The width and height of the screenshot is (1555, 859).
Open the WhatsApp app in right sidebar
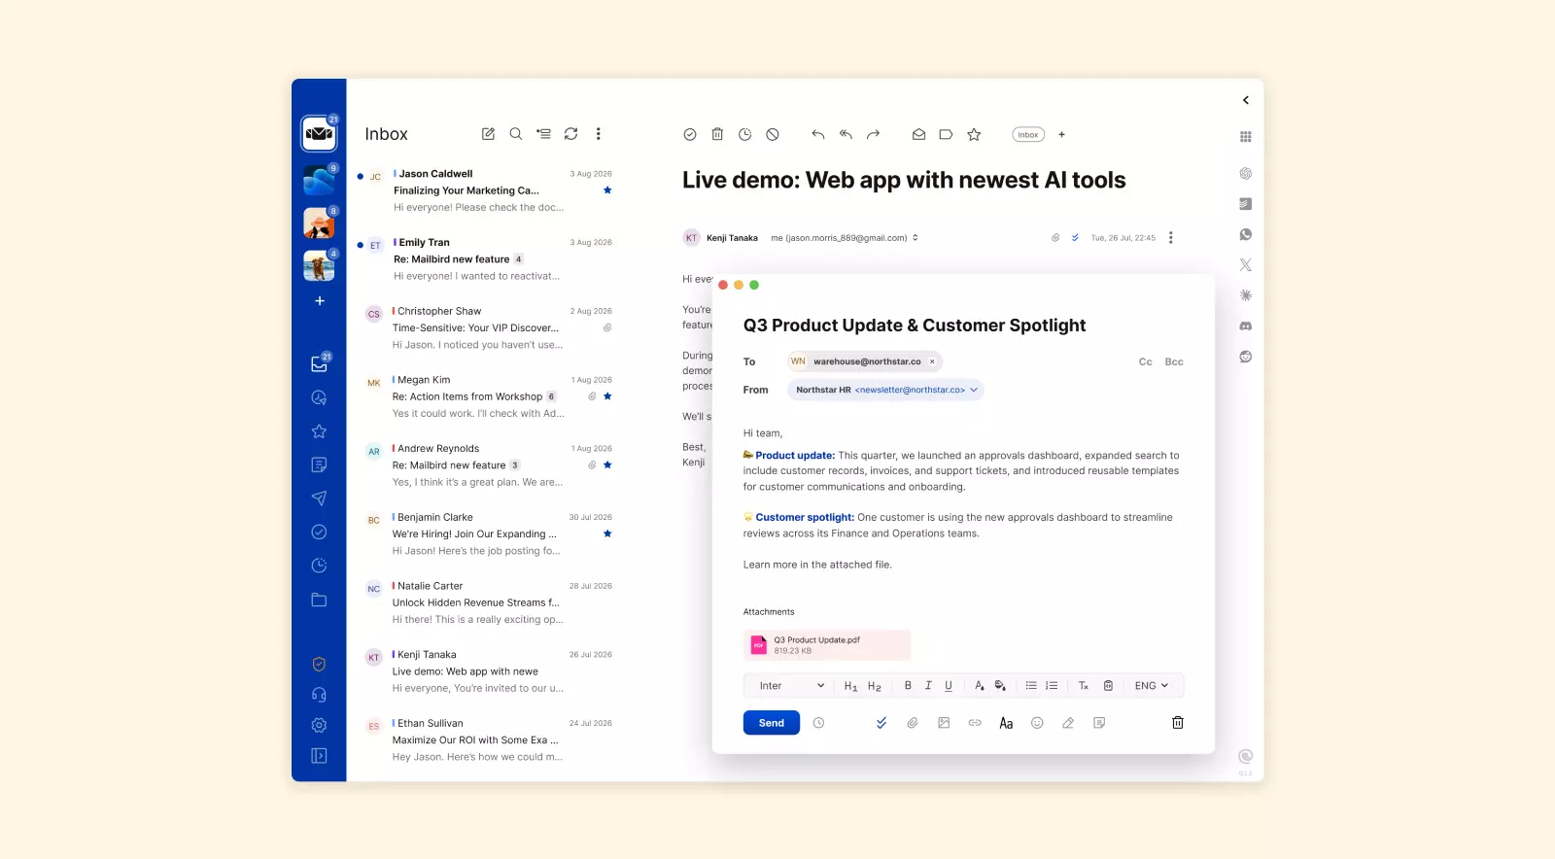tap(1246, 234)
